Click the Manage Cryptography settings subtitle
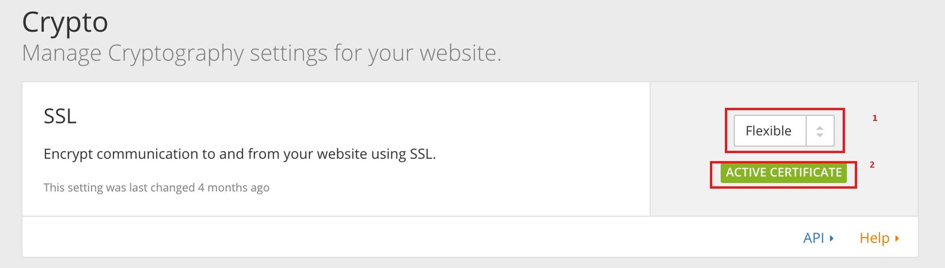 [261, 53]
